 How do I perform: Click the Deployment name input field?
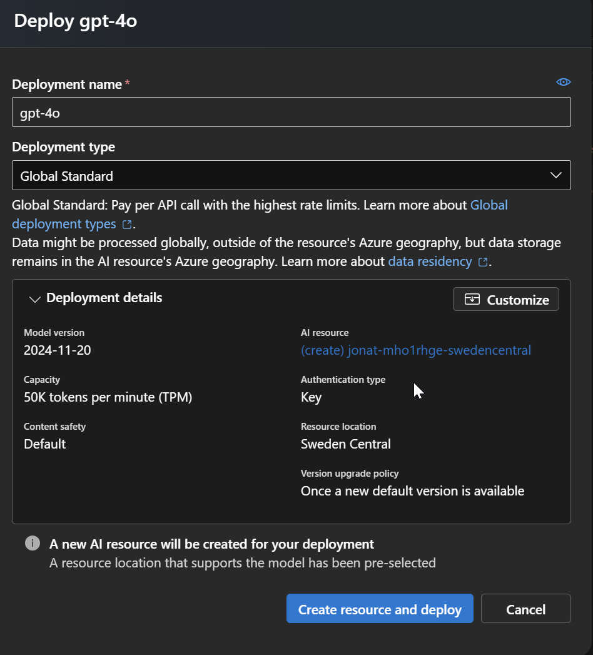pyautogui.click(x=291, y=112)
